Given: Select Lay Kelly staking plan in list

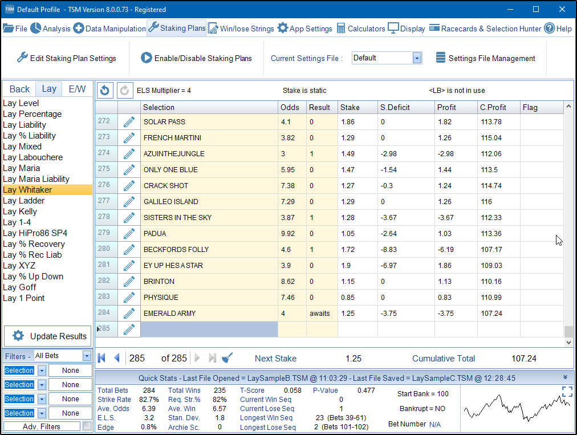Looking at the screenshot, I should (x=20, y=212).
